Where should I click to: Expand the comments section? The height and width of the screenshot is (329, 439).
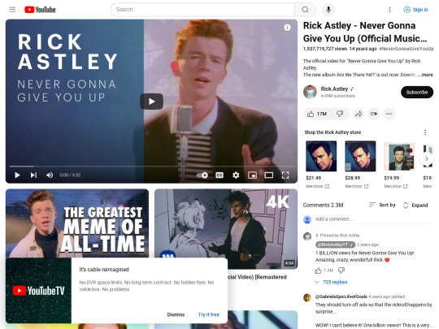(415, 205)
